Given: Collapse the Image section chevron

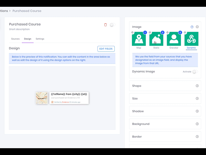Looking at the screenshot, I should coord(197,27).
